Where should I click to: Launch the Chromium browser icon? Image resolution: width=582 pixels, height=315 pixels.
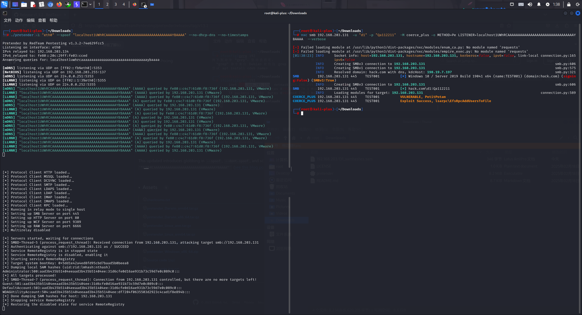pos(50,4)
